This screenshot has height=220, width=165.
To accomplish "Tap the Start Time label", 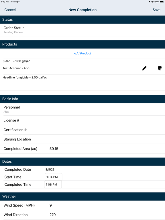I will click(x=13, y=177).
